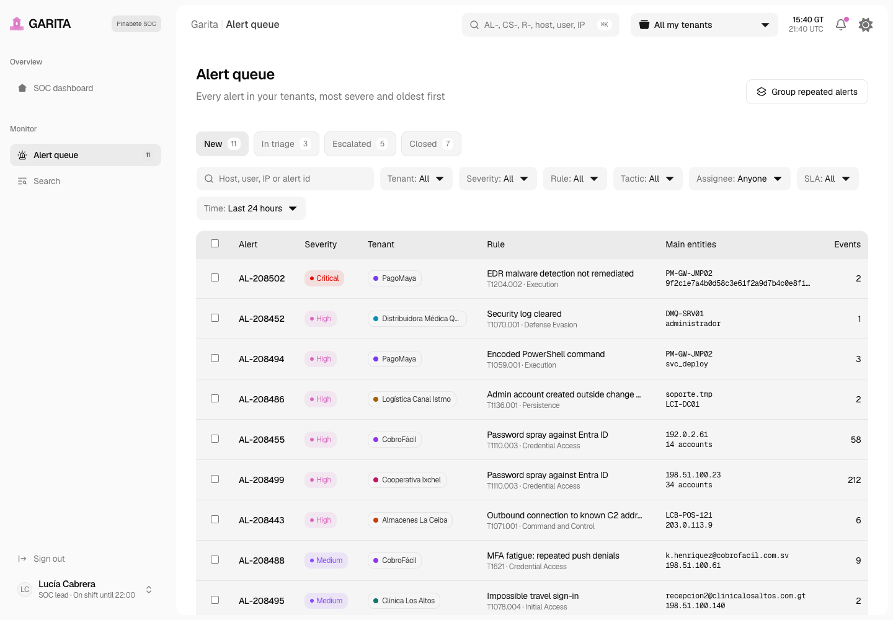Open alert AL-208502 link

(x=262, y=278)
